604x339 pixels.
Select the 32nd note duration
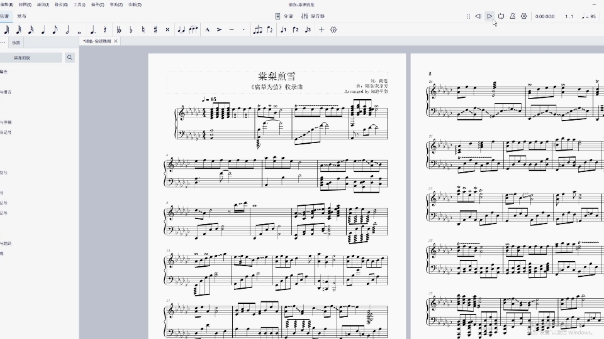tap(18, 30)
